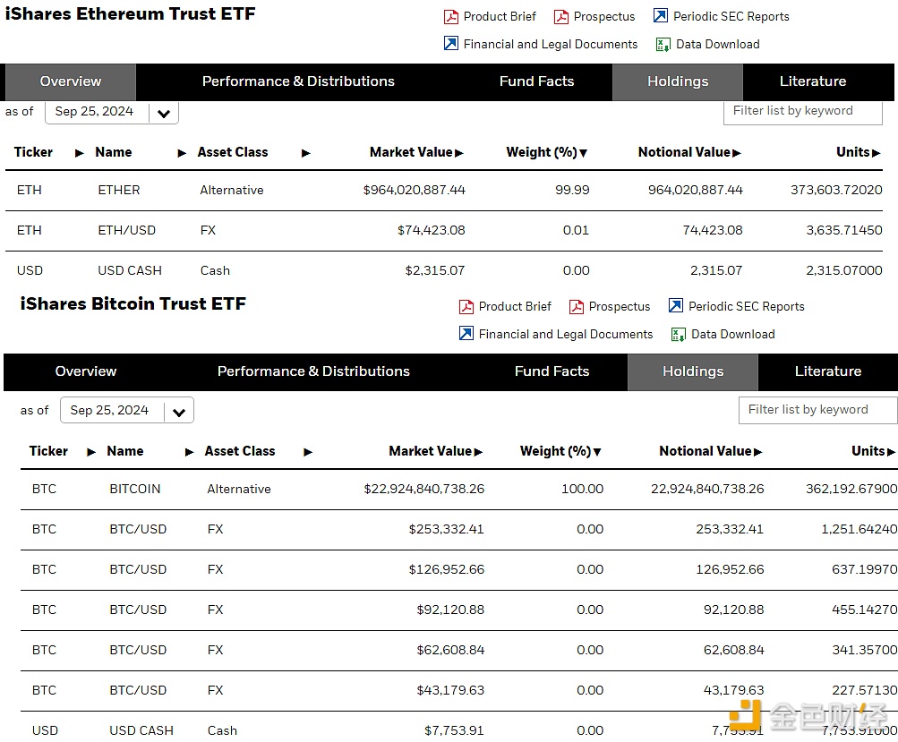Click the Bitcoin Financial and Legal Documents icon
Screen dimensions: 898x742
coord(466,333)
